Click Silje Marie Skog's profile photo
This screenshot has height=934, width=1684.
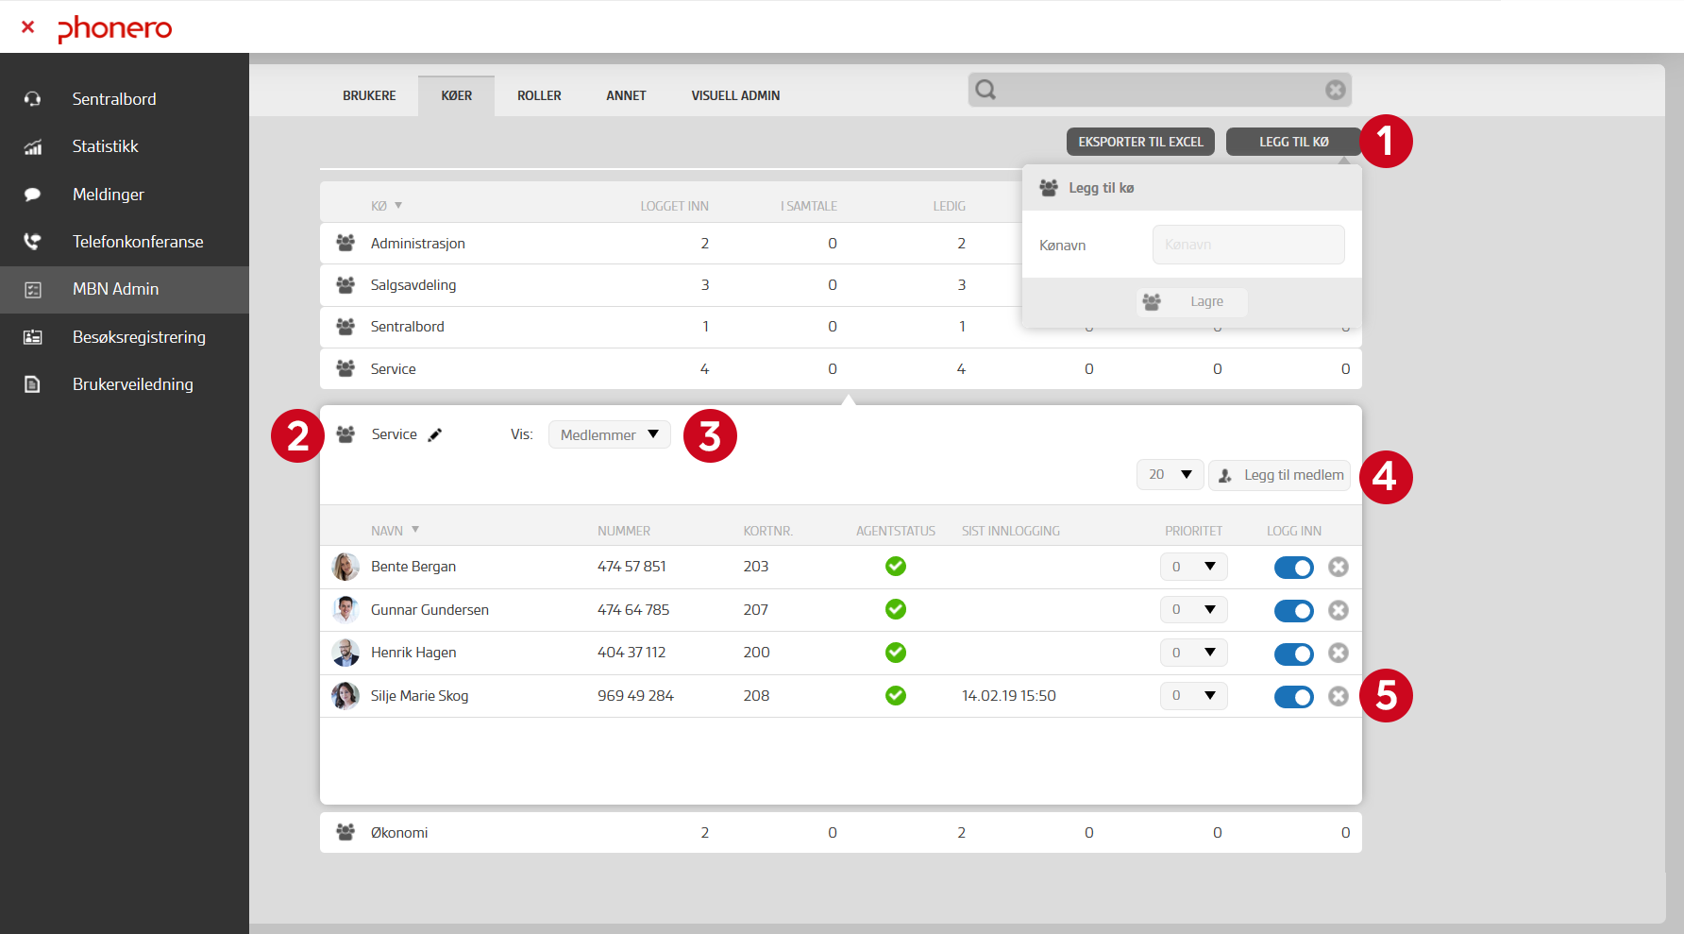345,696
